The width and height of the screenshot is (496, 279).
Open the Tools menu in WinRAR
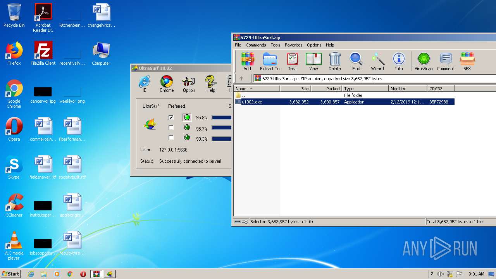276,45
